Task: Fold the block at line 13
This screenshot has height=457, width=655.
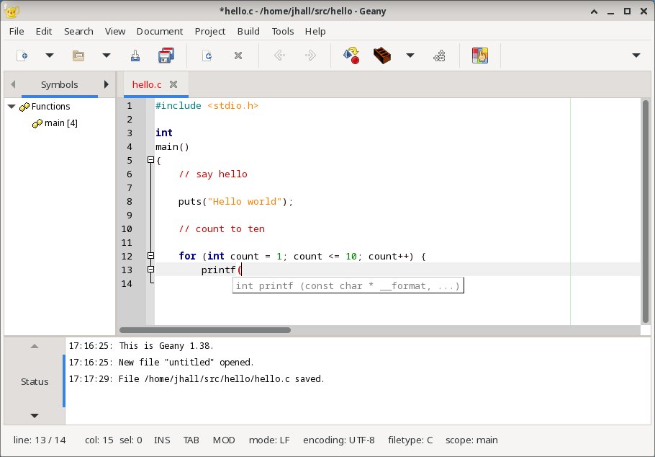Action: 150,270
